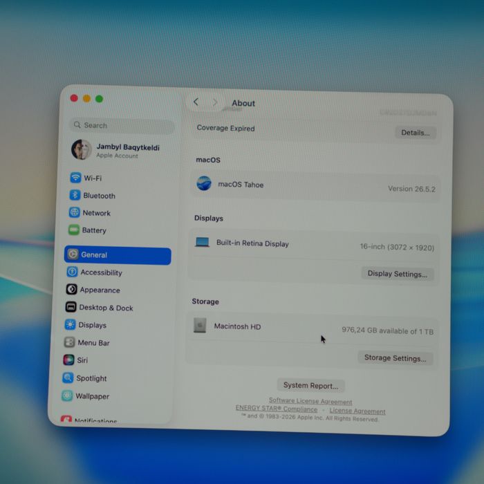Click the search magnifier icon

click(77, 124)
